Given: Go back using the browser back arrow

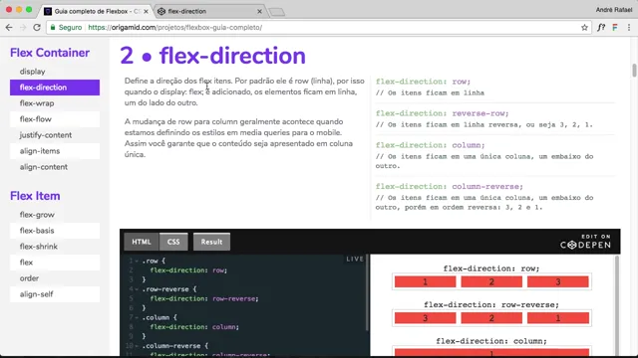Looking at the screenshot, I should coord(9,27).
